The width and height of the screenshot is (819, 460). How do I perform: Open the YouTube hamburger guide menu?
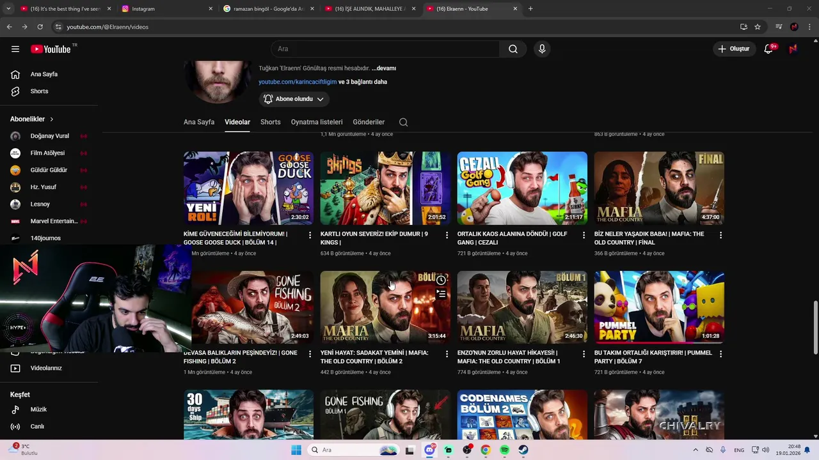15,49
